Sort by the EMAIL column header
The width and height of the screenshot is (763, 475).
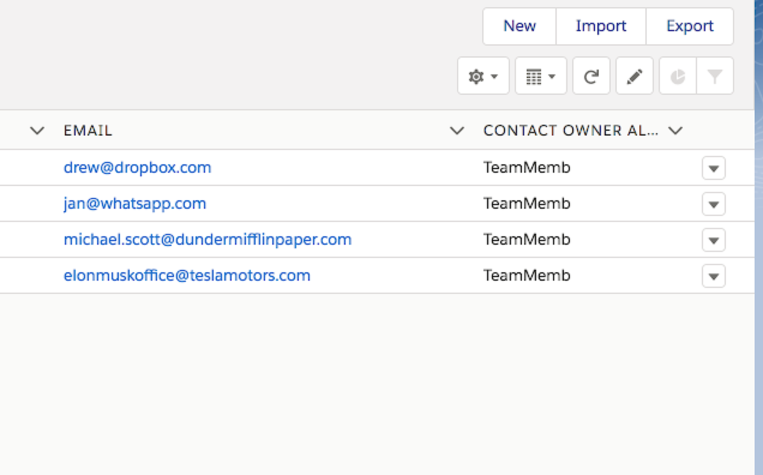tap(88, 131)
